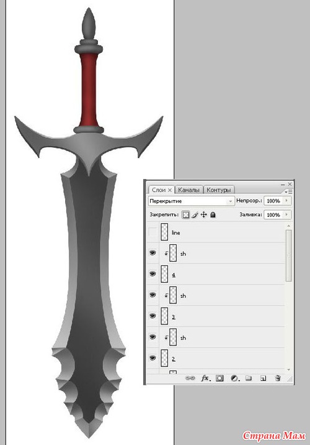Delete layer with trash icon

278,378
